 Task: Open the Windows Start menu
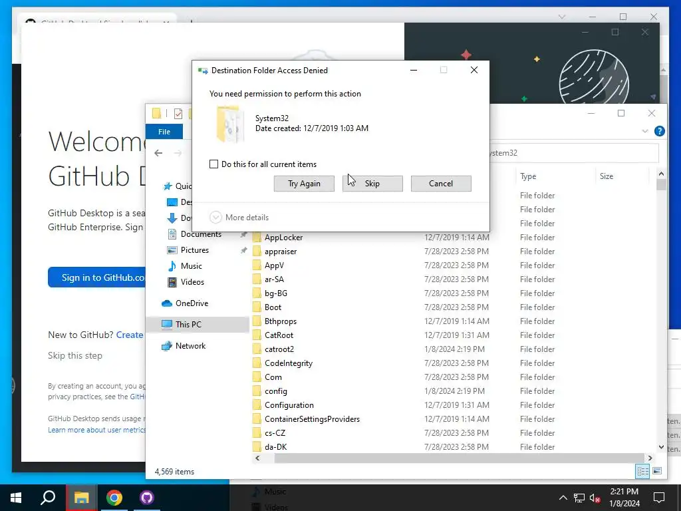16,498
